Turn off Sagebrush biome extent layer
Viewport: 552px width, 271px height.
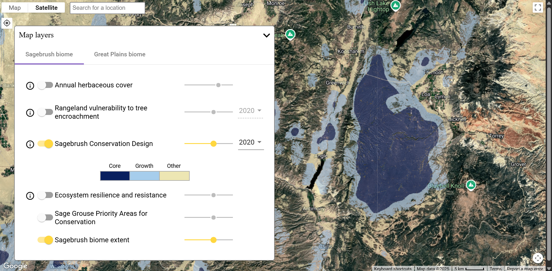pyautogui.click(x=45, y=240)
